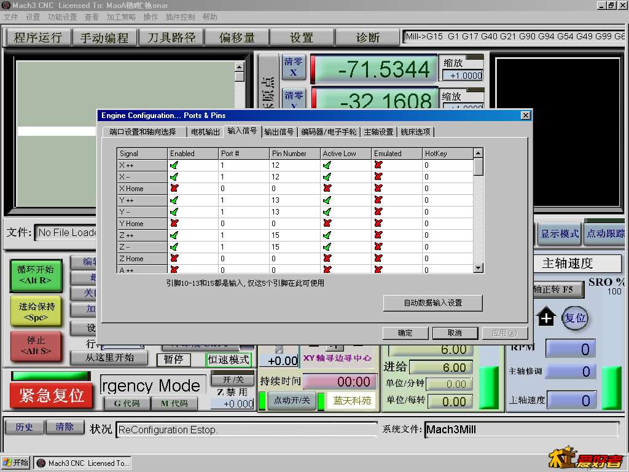The width and height of the screenshot is (629, 472).
Task: Click Emulated red cross for Y ++ row
Action: 378,200
